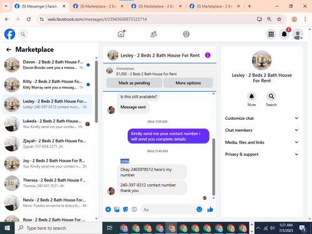Expand the Chat members section
This screenshot has height=234, width=312.
tap(261, 130)
